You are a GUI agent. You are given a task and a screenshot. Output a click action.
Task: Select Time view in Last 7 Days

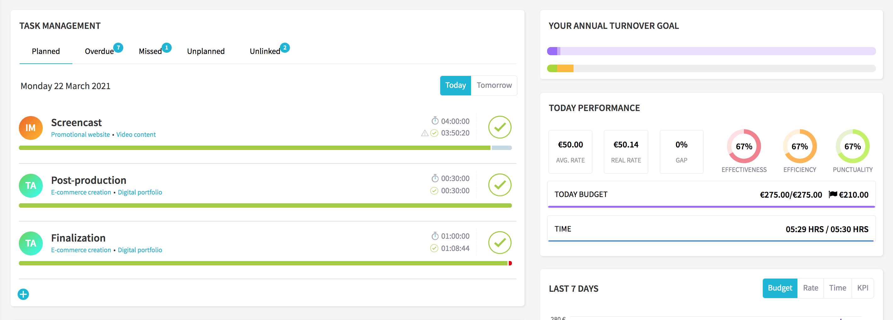tap(838, 288)
